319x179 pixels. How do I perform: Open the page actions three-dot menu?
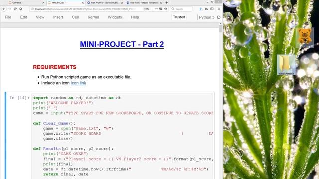coord(156,9)
